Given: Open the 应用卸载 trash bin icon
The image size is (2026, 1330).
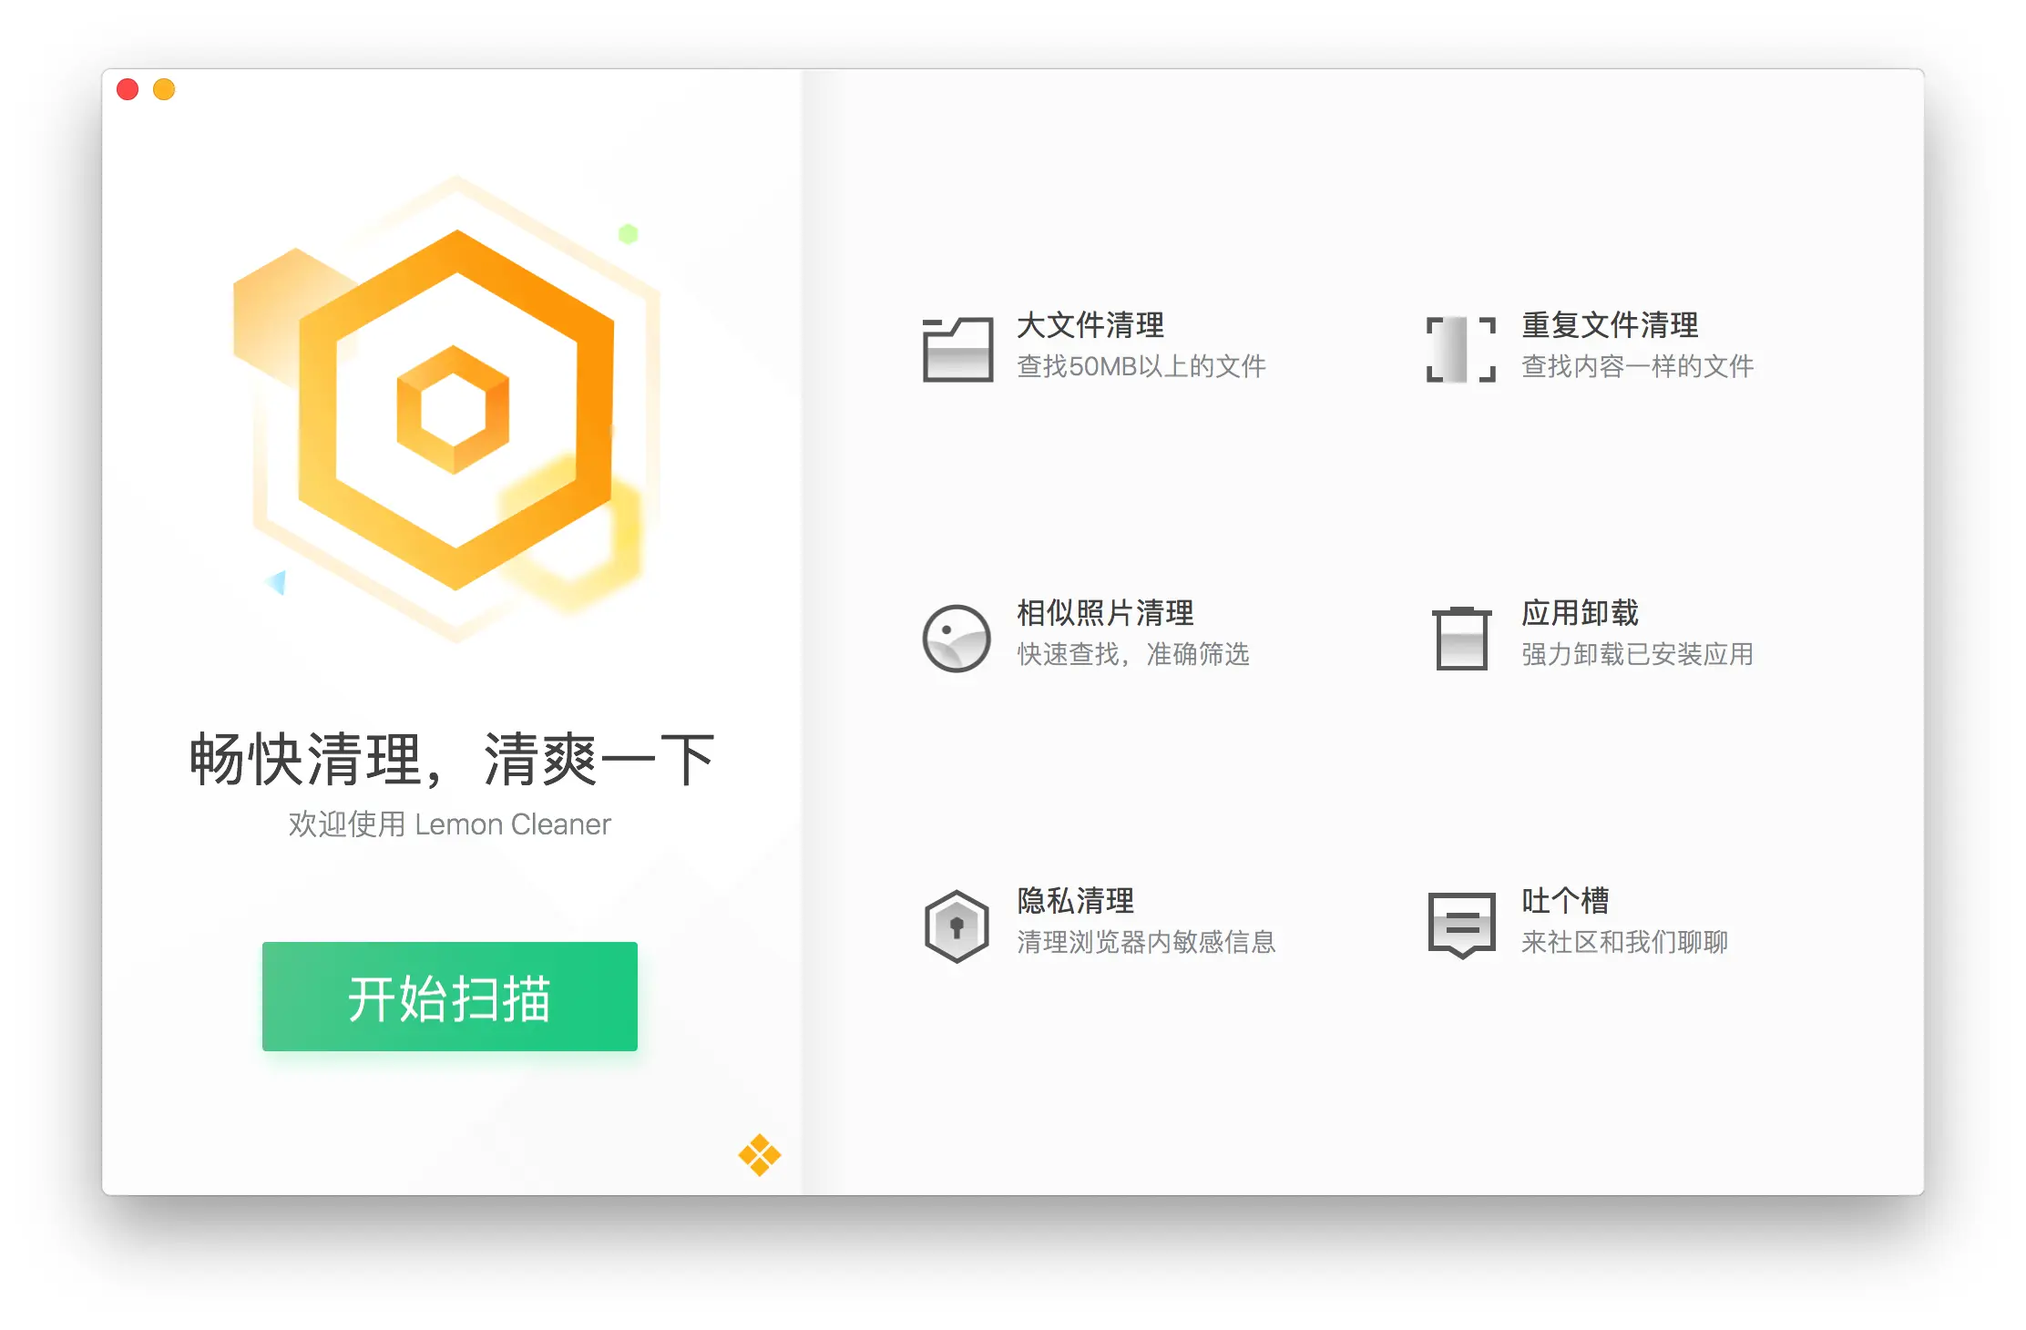Looking at the screenshot, I should coord(1461,638).
